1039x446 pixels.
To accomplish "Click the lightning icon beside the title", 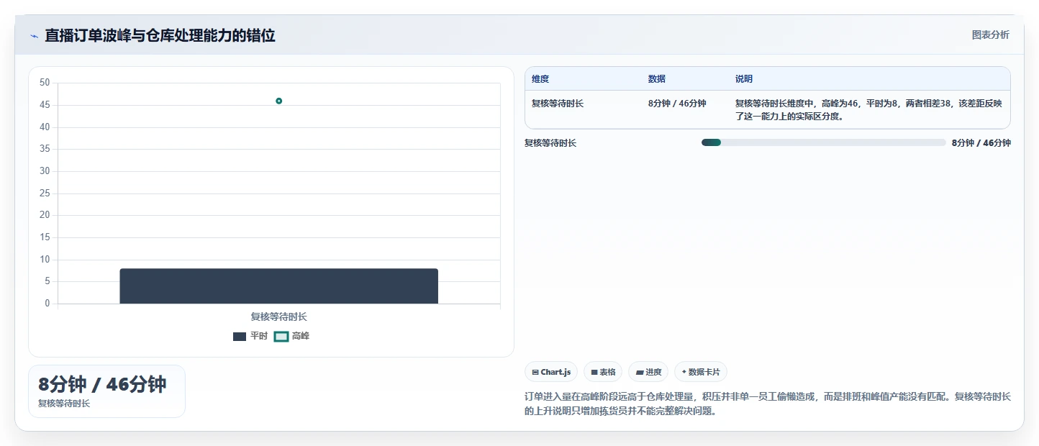I will coord(34,36).
